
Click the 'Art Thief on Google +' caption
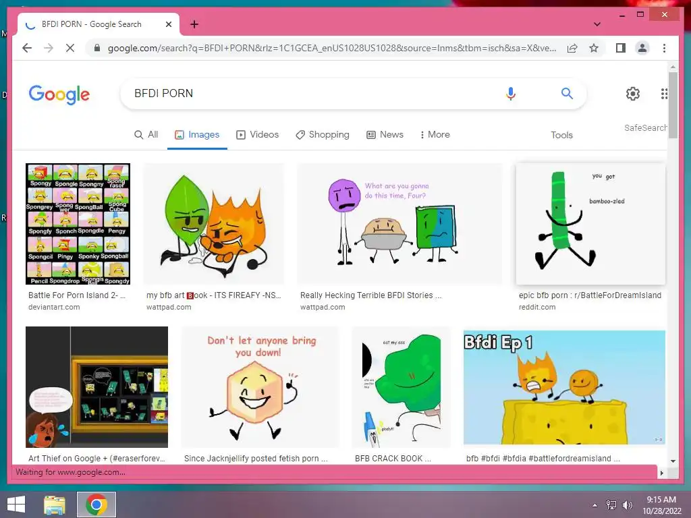point(96,458)
